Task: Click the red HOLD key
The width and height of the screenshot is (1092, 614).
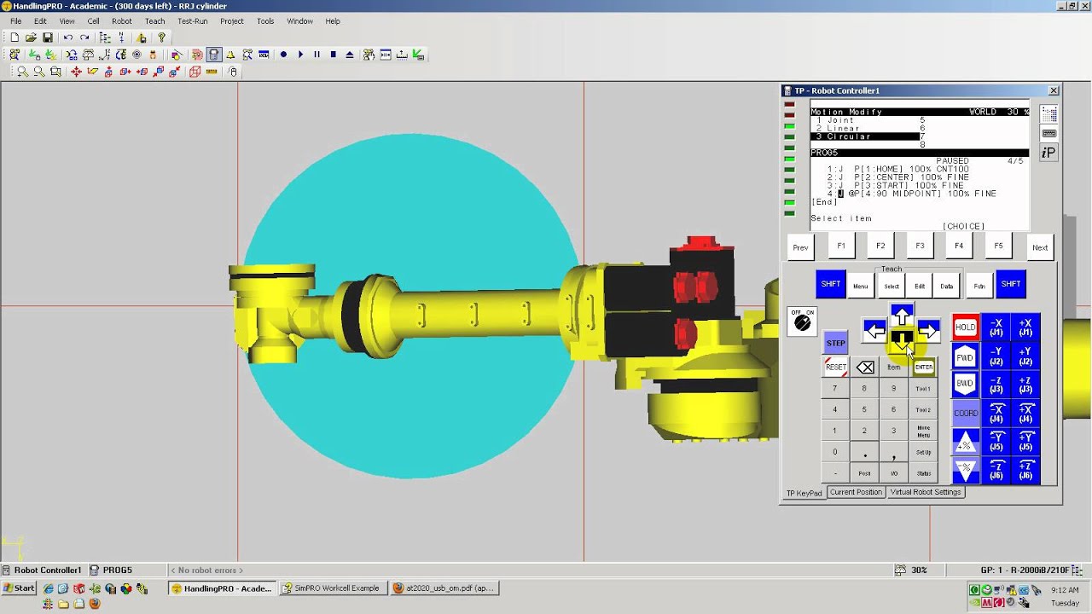Action: pyautogui.click(x=965, y=327)
